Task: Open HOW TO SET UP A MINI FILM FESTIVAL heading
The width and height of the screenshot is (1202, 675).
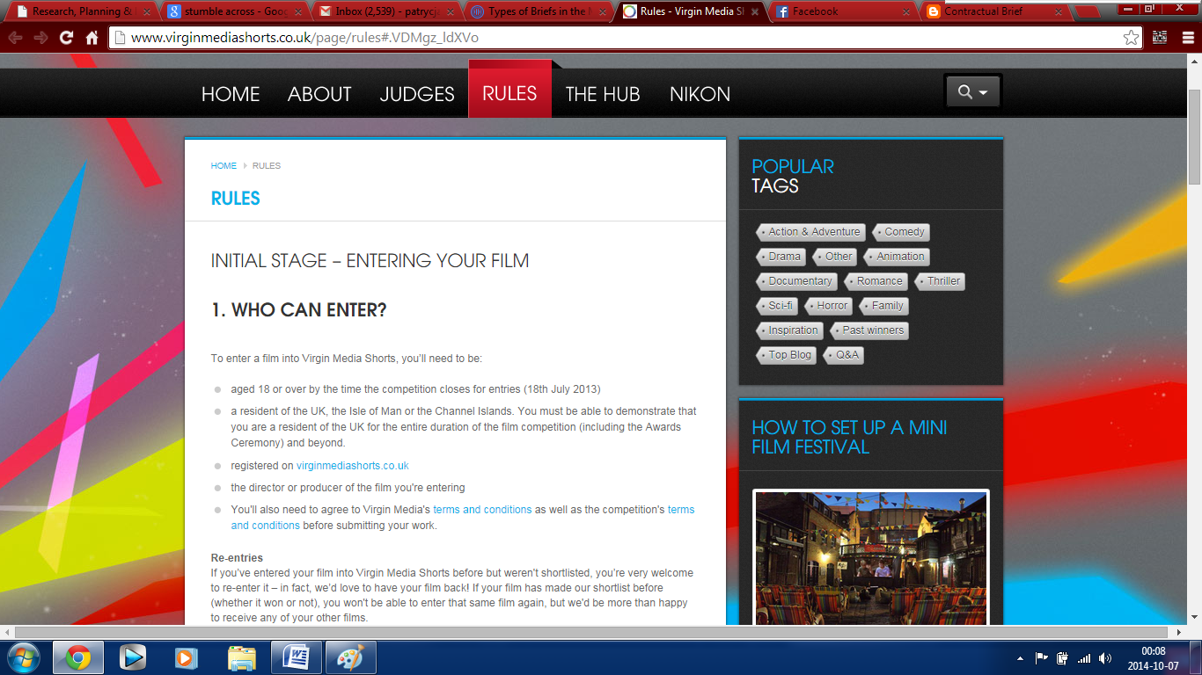Action: 849,437
